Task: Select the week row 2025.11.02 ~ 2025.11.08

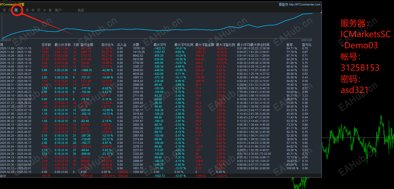Action: point(161,52)
